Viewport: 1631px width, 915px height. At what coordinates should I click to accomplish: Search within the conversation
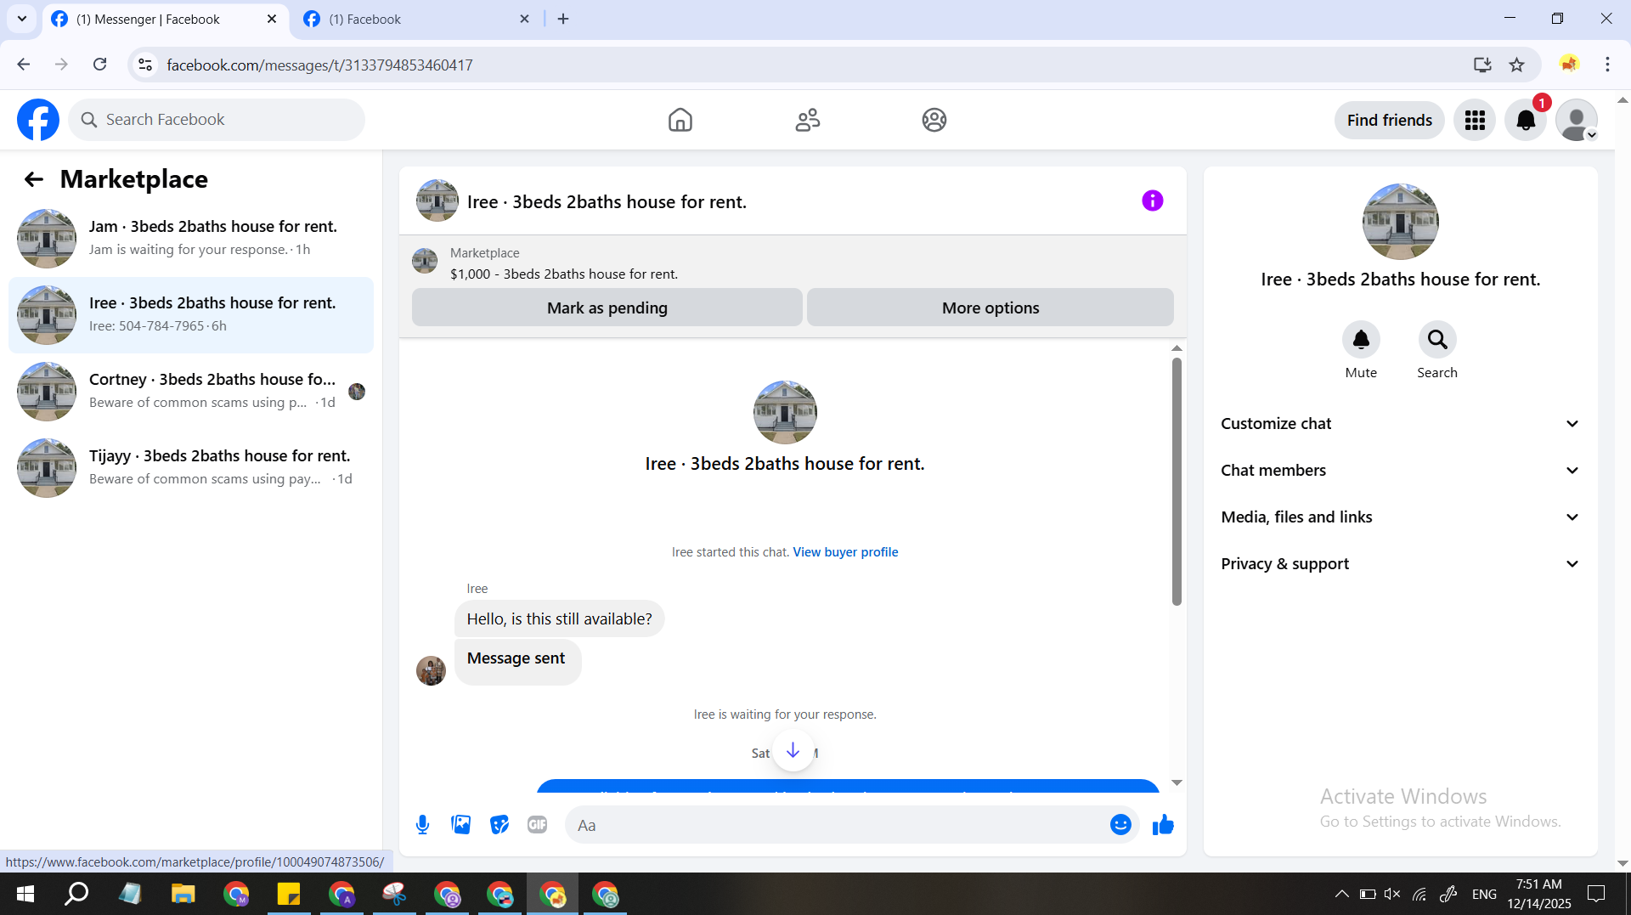click(x=1437, y=340)
